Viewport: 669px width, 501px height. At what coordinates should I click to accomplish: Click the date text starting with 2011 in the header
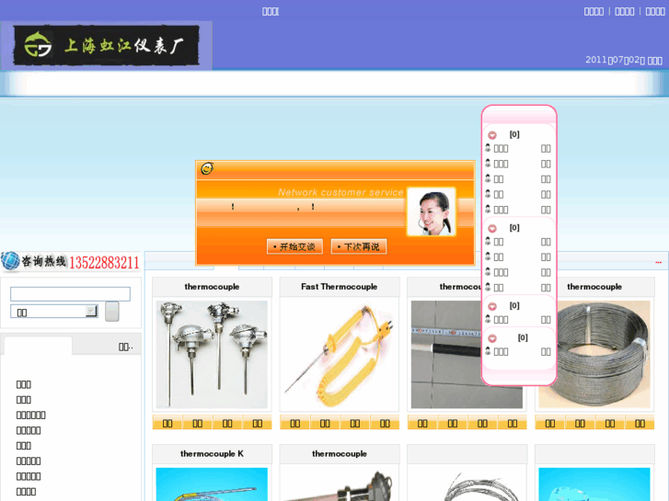tap(624, 60)
